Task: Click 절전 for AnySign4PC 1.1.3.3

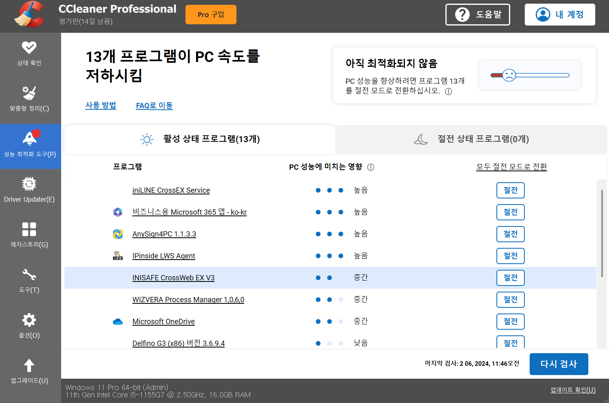Action: (511, 234)
